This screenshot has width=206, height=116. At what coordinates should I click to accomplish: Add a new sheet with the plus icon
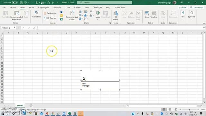31,106
